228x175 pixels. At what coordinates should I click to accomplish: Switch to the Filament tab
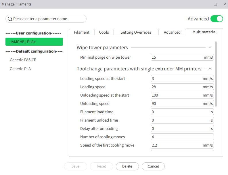coord(82,32)
